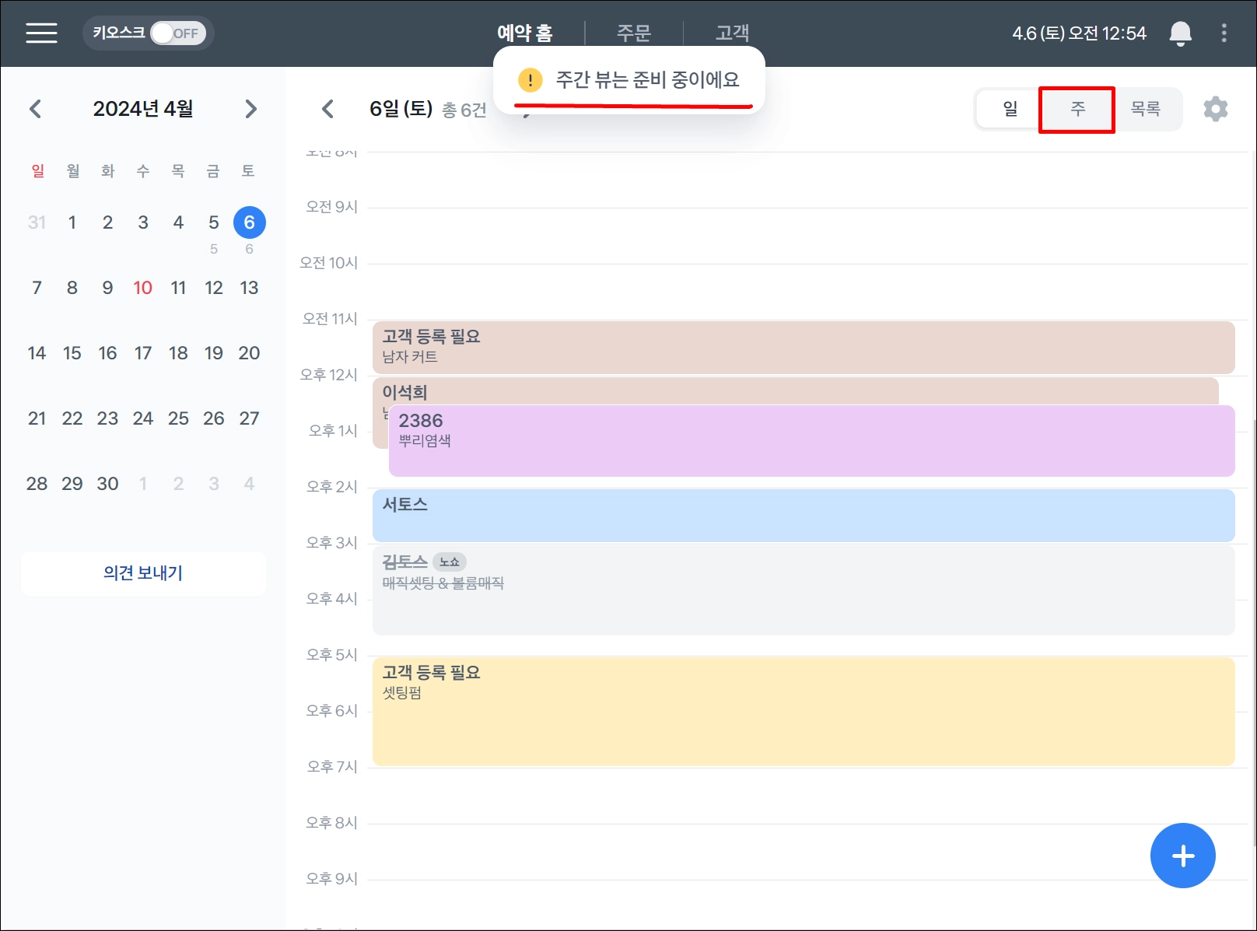The image size is (1257, 931).
Task: Open the hamburger menu
Action: (41, 33)
